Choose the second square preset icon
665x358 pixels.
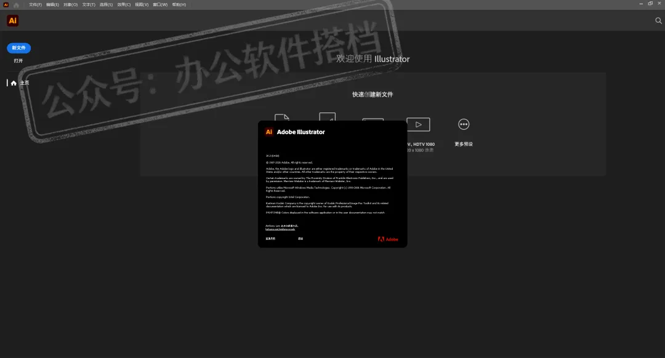(328, 116)
